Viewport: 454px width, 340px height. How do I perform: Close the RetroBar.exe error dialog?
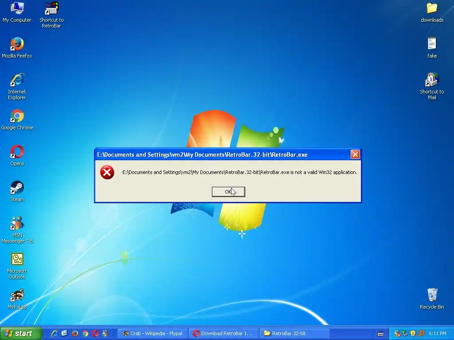(355, 155)
